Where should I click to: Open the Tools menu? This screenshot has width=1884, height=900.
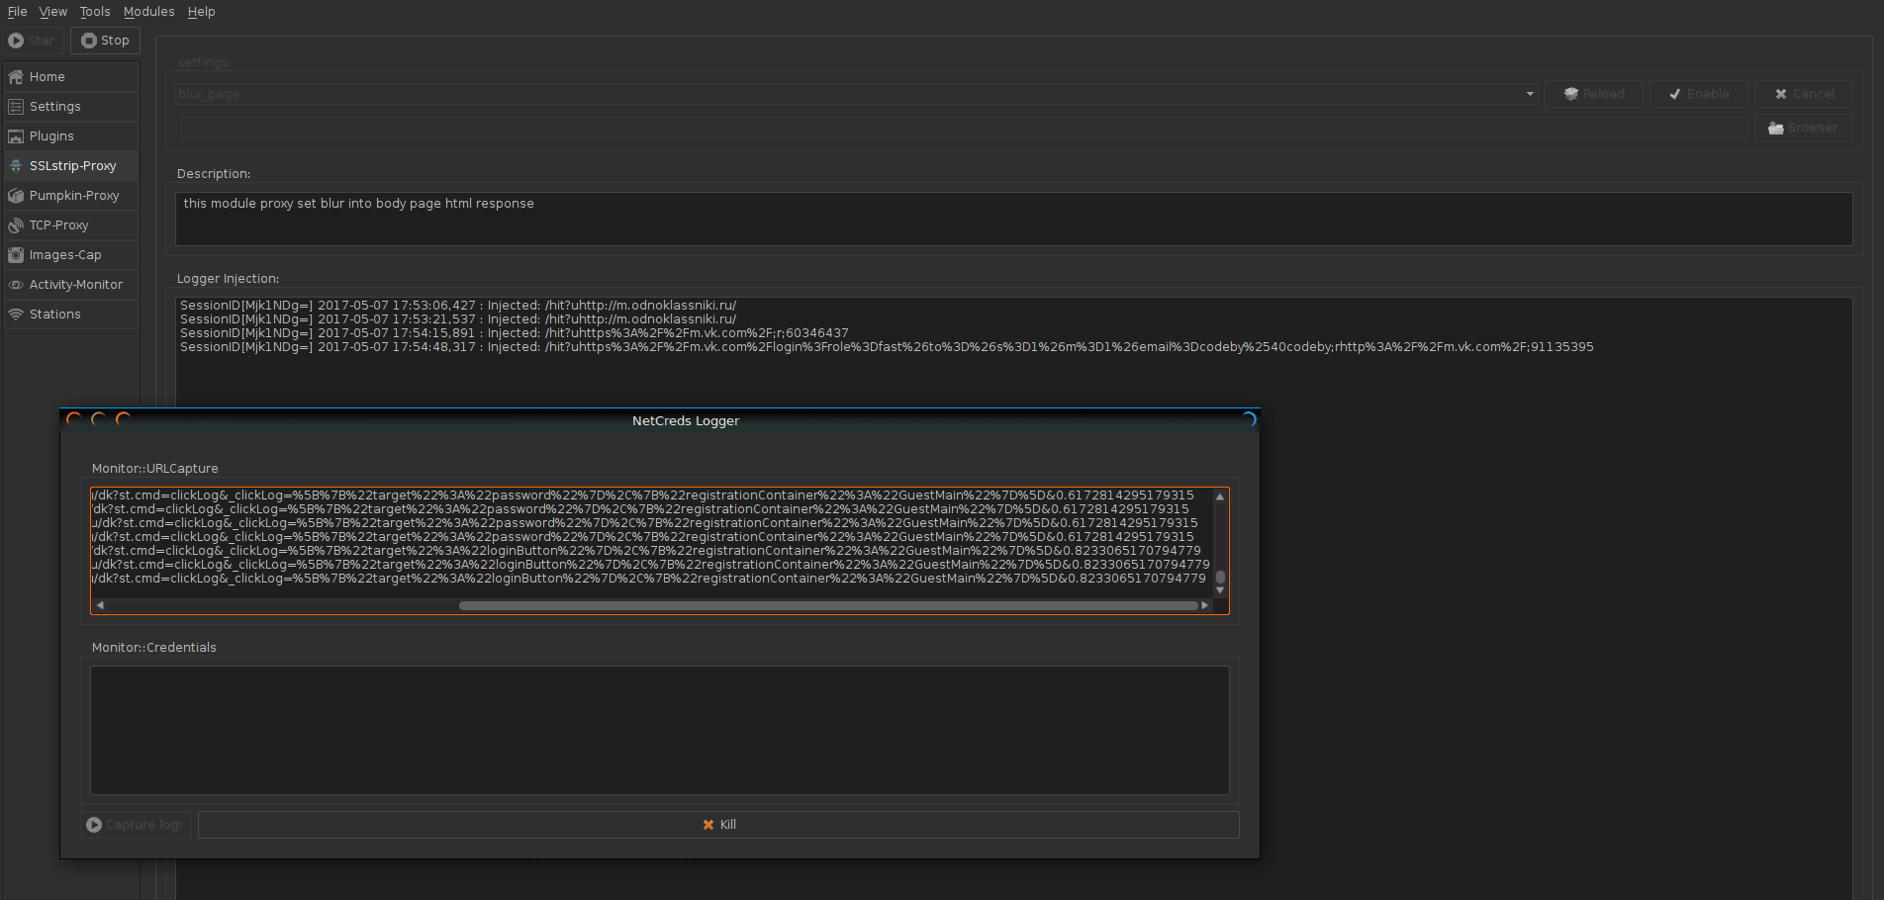(x=95, y=12)
